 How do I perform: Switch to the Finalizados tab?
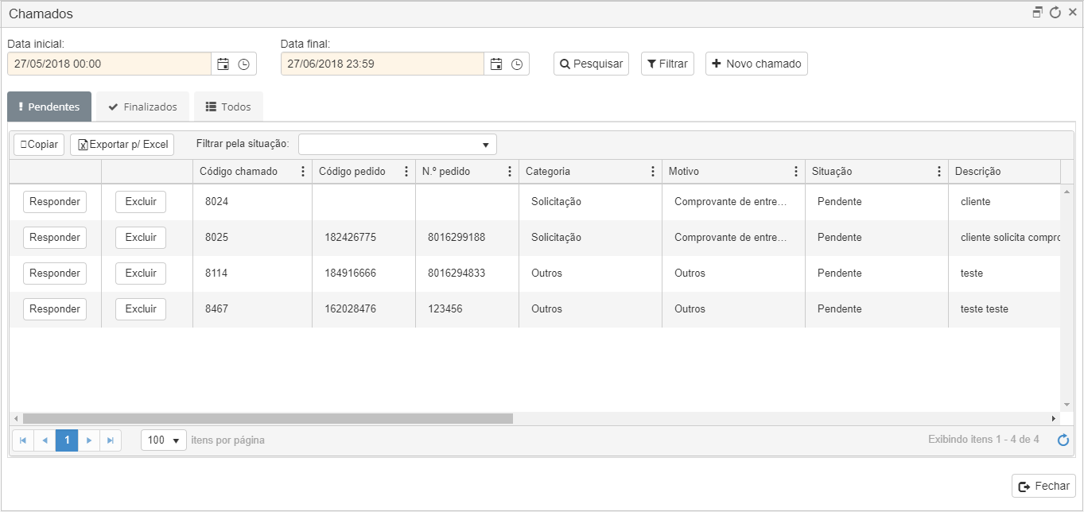click(142, 107)
